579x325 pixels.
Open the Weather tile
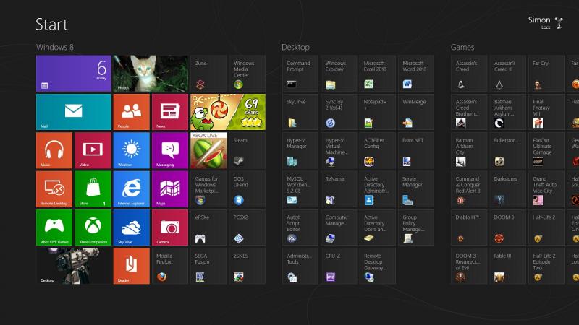point(132,150)
